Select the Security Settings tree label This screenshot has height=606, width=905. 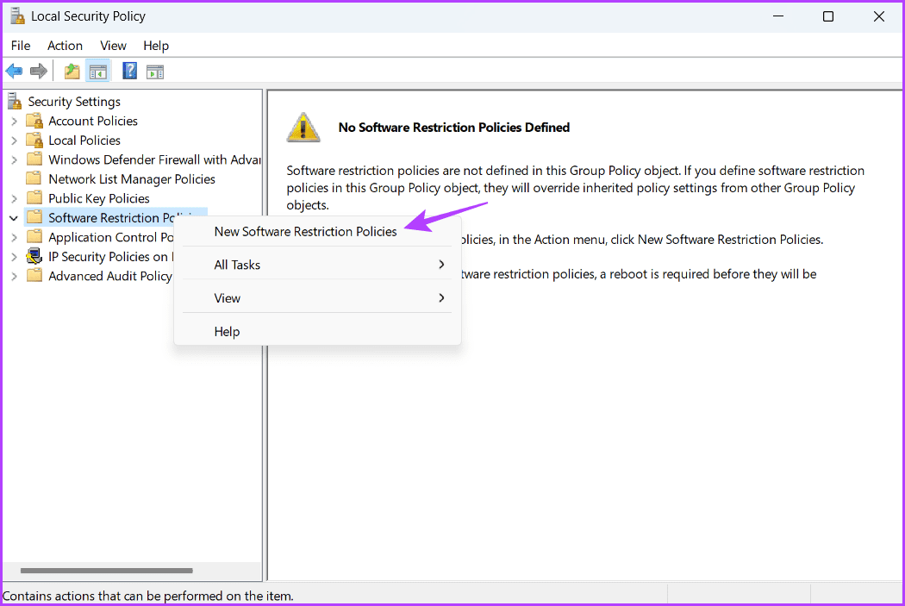[x=74, y=102]
